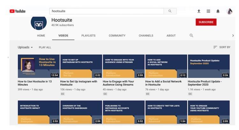Open the Sort By menu
Screen dimensions: 239x130
pyautogui.click(x=222, y=47)
